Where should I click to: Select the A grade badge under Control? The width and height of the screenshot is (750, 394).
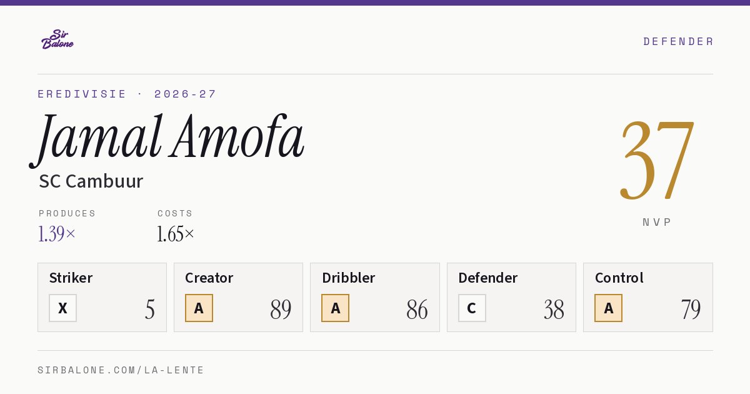coord(608,308)
